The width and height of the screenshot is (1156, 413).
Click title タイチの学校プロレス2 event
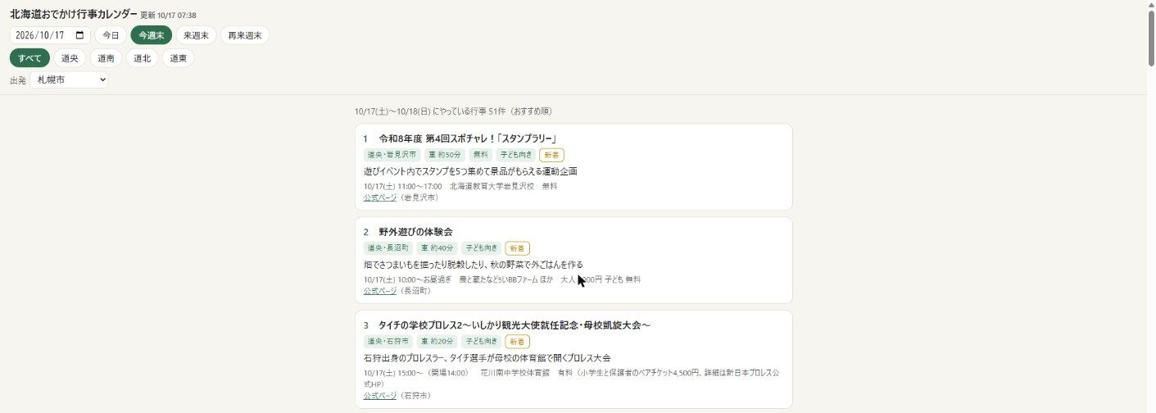[x=515, y=325]
